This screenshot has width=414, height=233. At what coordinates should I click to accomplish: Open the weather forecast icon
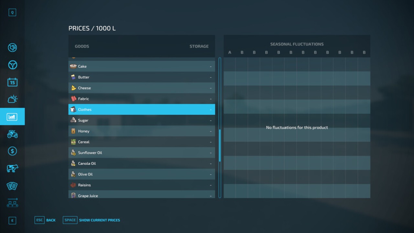tap(12, 99)
